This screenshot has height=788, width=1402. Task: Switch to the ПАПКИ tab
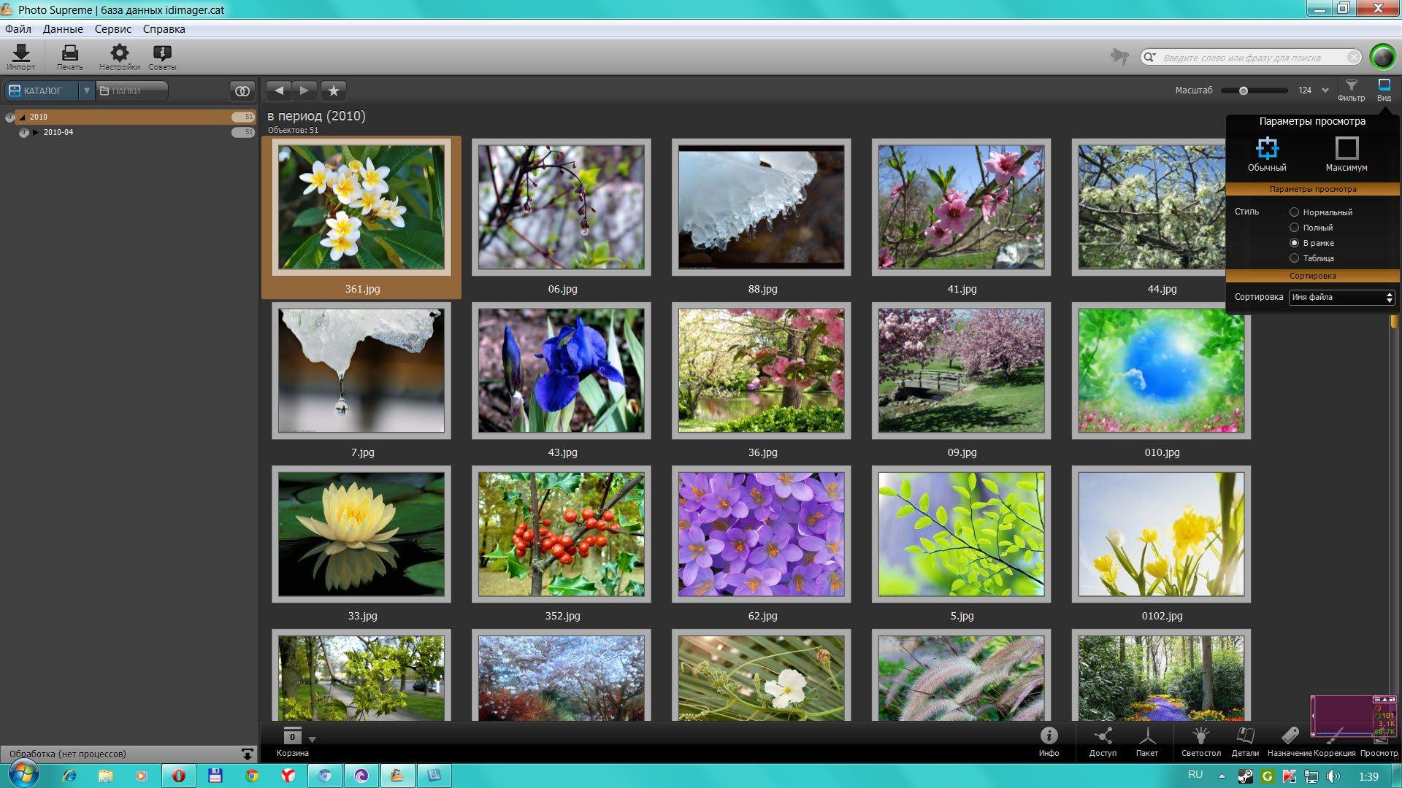131,90
